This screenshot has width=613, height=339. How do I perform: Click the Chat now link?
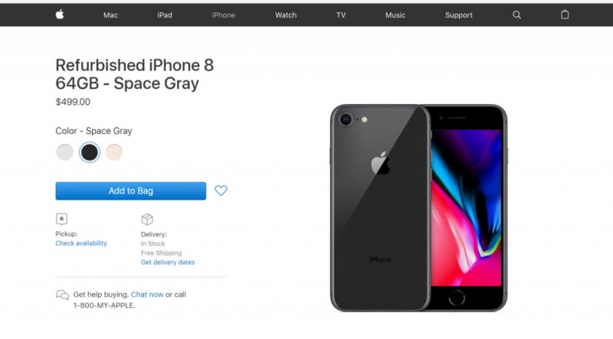coord(147,295)
